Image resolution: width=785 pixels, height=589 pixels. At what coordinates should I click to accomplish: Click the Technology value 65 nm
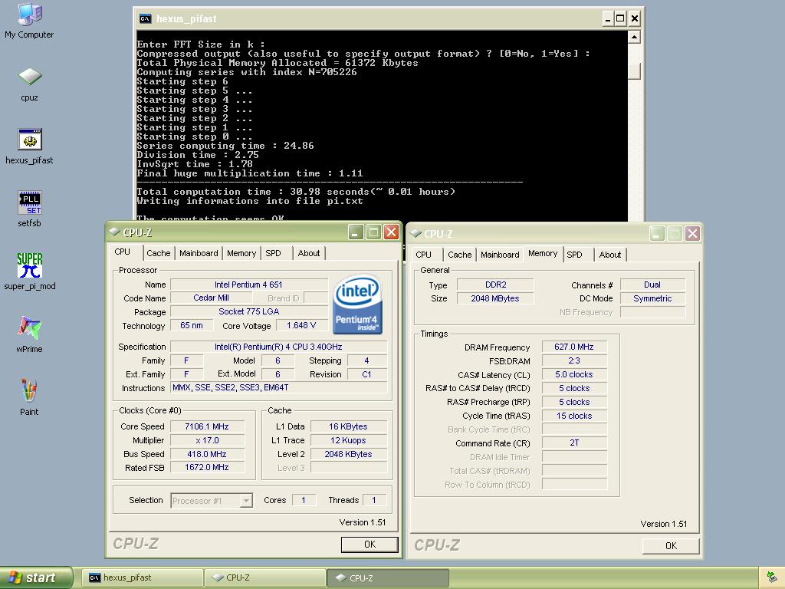point(192,325)
